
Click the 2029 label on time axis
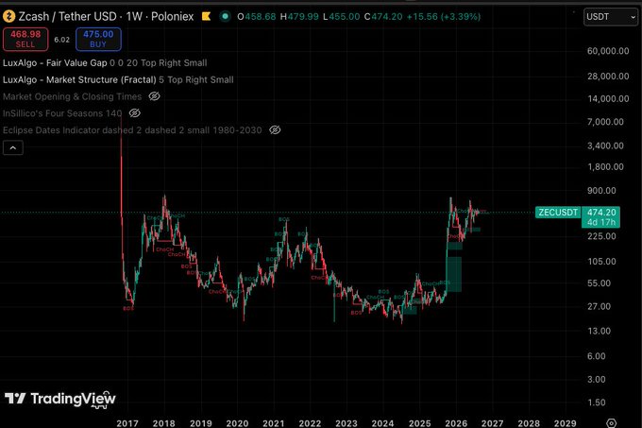(565, 423)
